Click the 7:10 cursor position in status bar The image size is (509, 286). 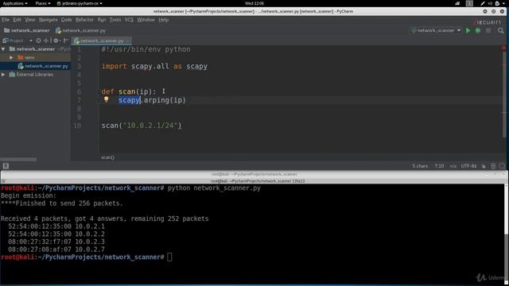click(439, 166)
